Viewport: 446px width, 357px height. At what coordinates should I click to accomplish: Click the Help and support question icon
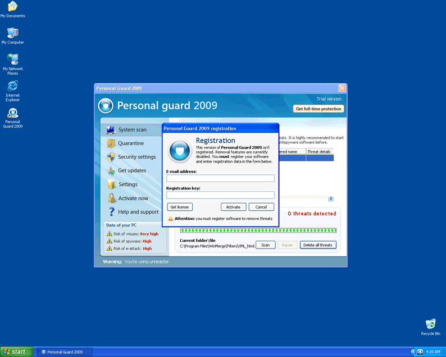coord(111,212)
